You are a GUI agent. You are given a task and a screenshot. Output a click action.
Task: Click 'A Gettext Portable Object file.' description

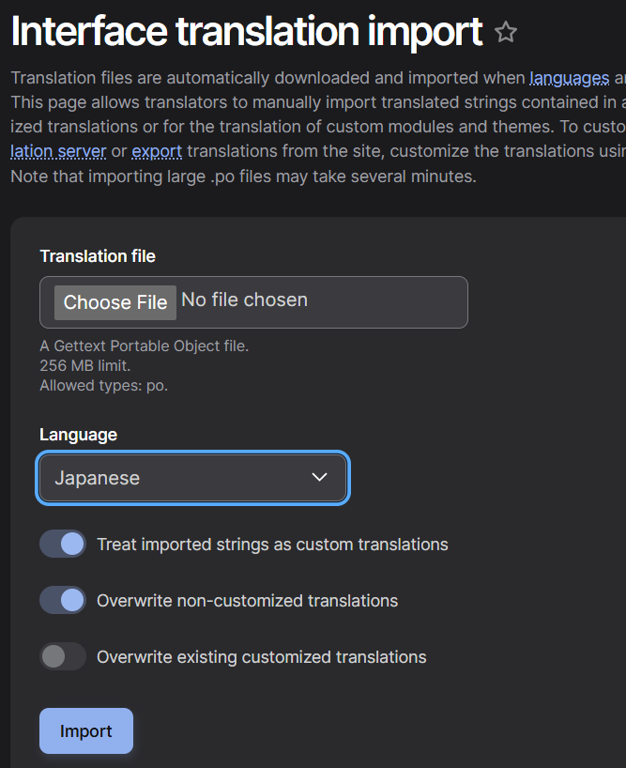click(x=145, y=346)
